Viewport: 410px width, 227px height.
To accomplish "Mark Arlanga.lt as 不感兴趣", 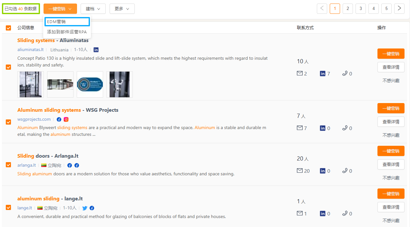I will tap(391, 178).
